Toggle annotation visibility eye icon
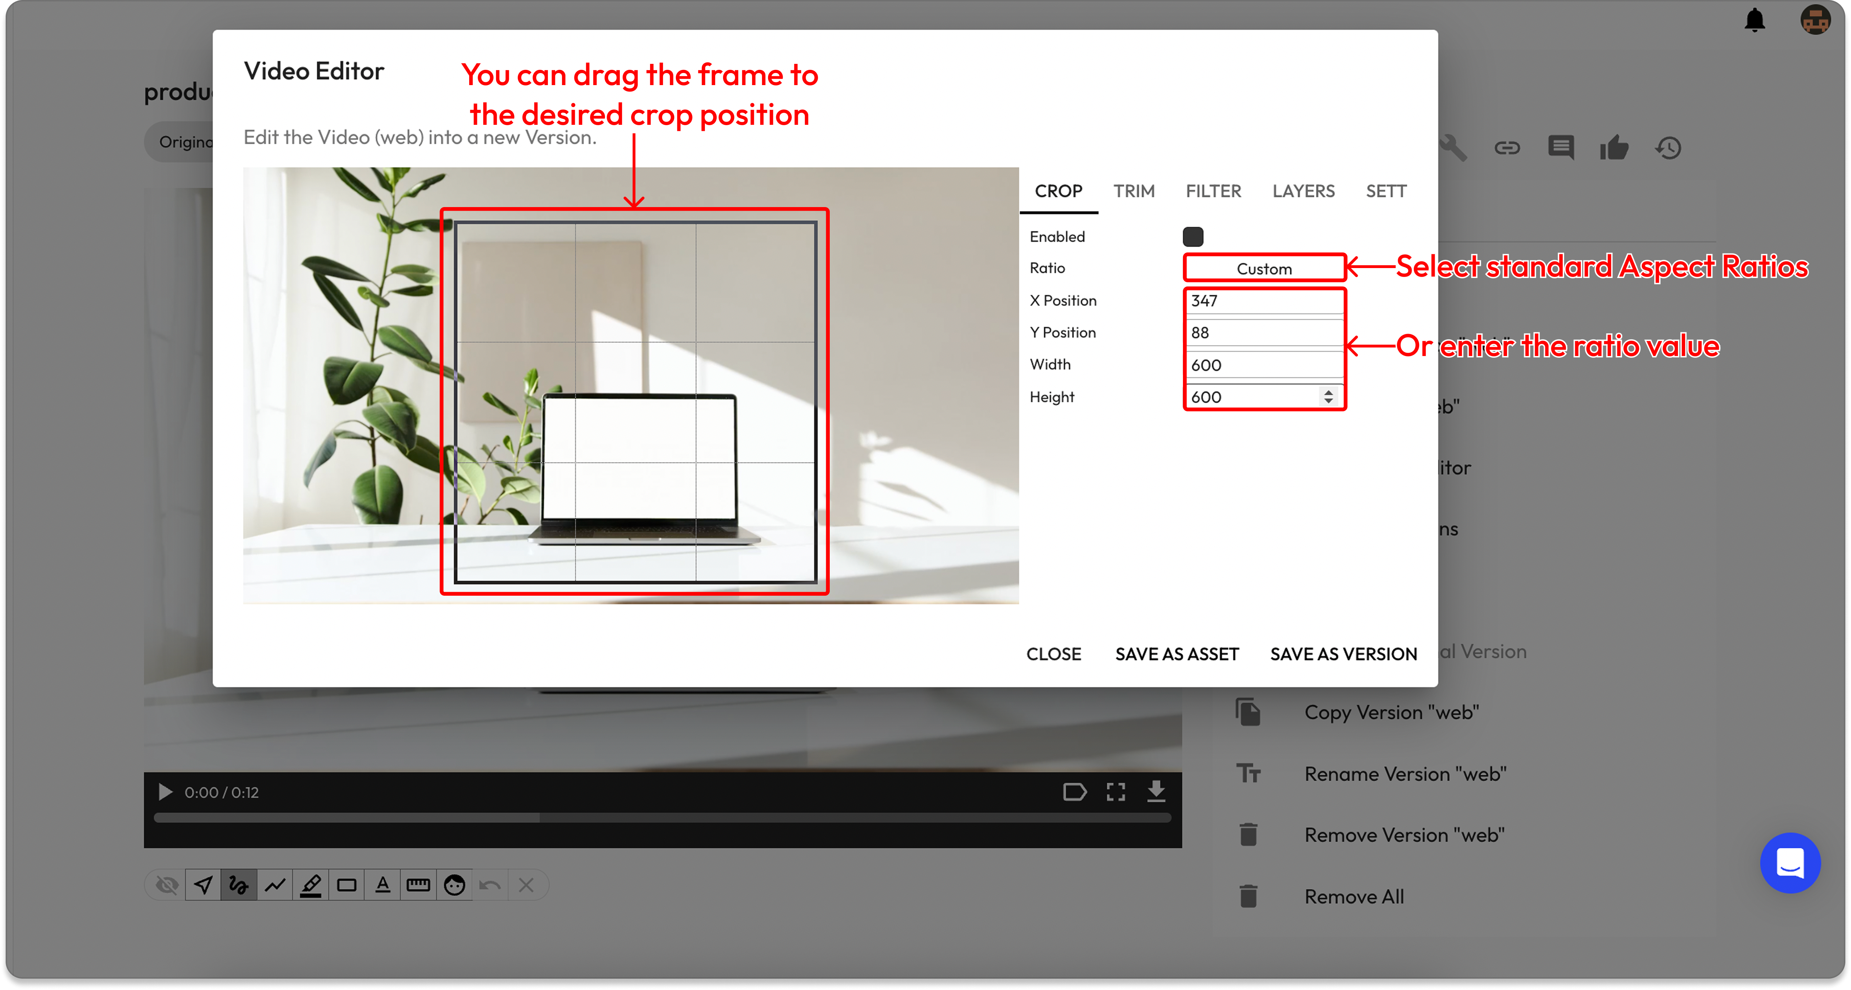This screenshot has width=1851, height=990. coord(167,885)
